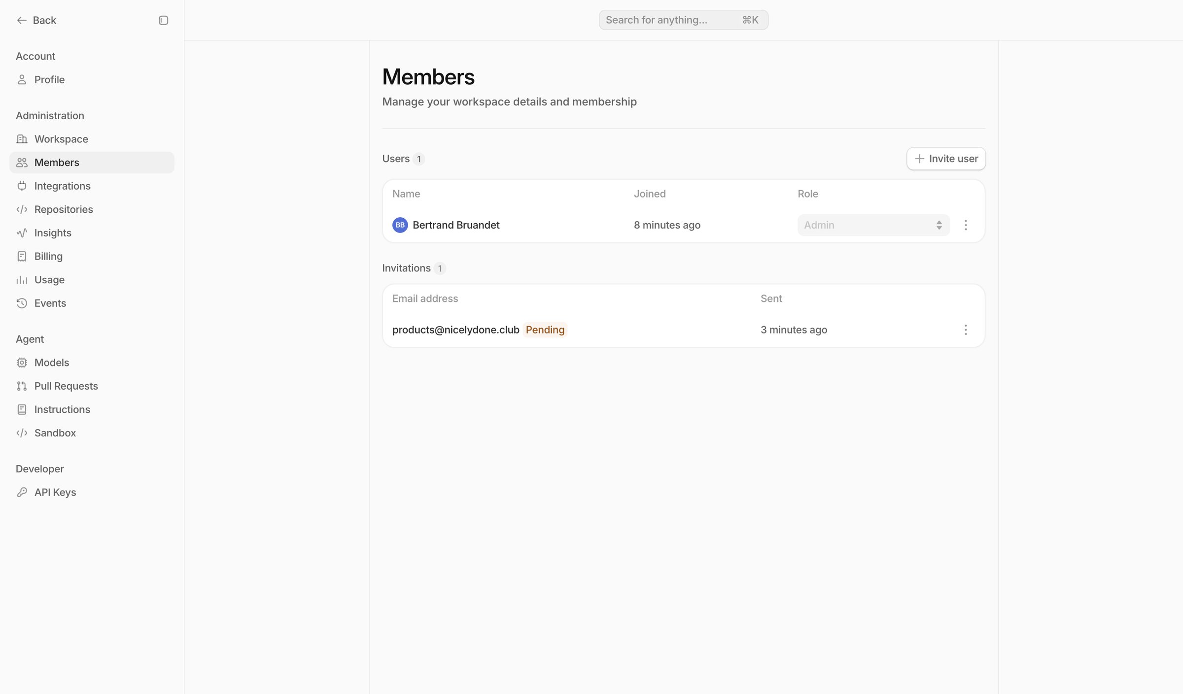Click the Repositories code icon
This screenshot has height=694, width=1183.
point(22,209)
